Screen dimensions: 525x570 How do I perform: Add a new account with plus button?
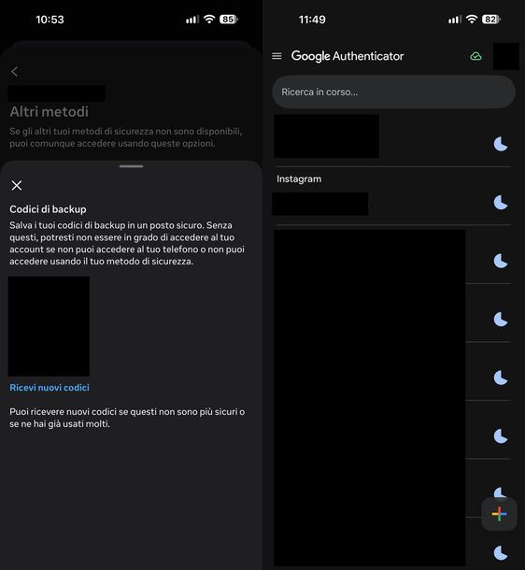pos(499,514)
